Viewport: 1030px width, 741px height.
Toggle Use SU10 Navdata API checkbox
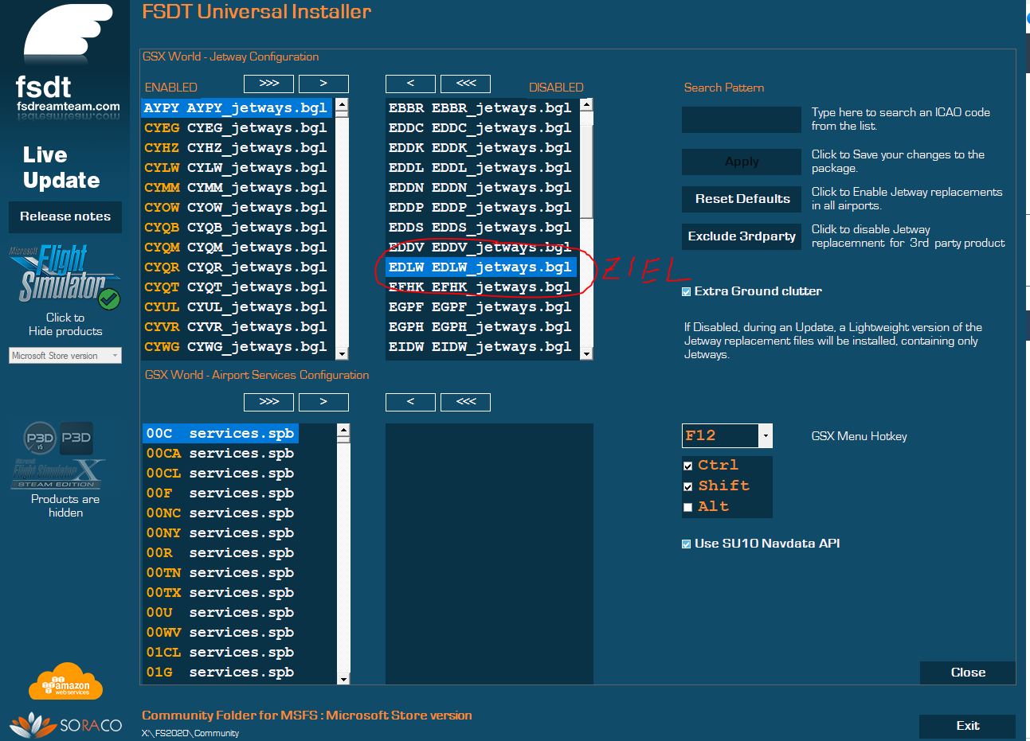click(687, 544)
